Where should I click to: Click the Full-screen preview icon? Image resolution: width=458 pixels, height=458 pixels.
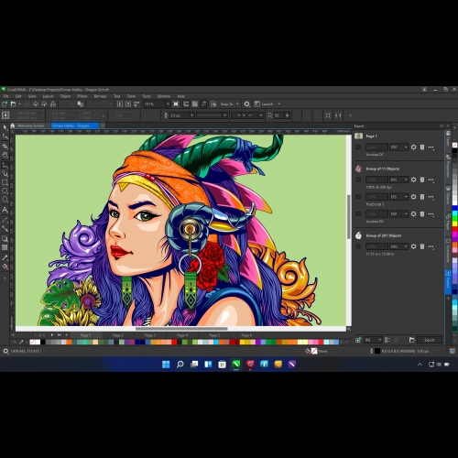click(176, 104)
